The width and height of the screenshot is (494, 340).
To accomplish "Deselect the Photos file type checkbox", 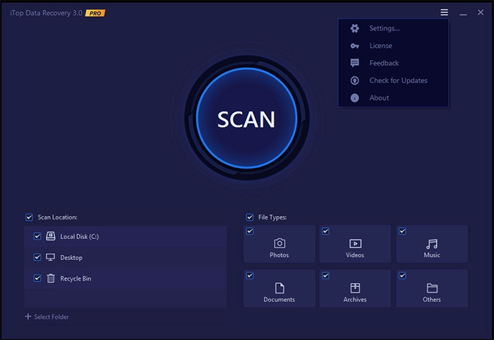I will (x=250, y=231).
